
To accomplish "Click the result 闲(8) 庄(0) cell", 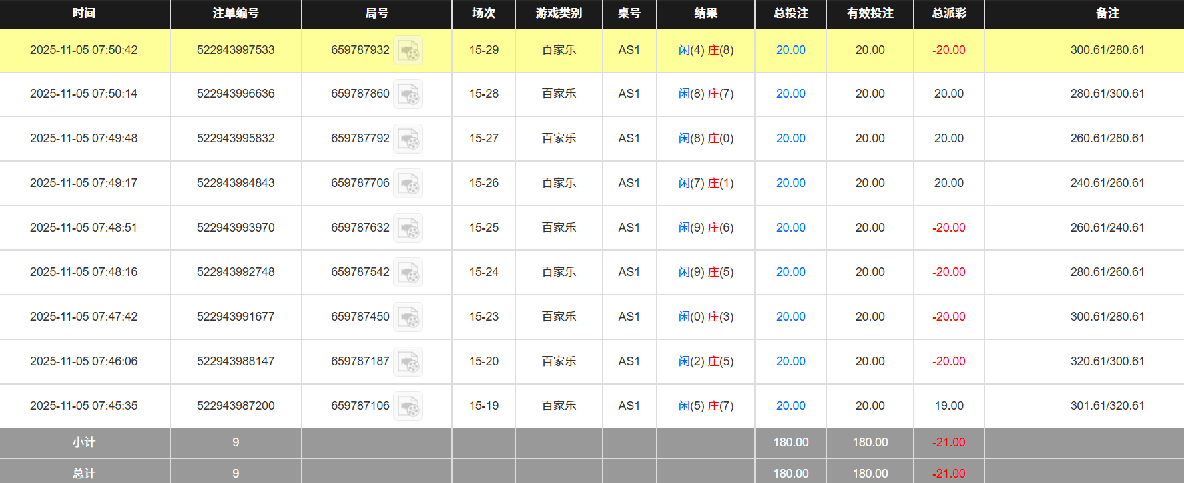I will click(x=705, y=138).
